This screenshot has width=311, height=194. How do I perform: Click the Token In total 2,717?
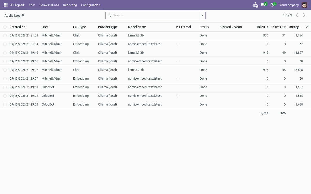(264, 113)
